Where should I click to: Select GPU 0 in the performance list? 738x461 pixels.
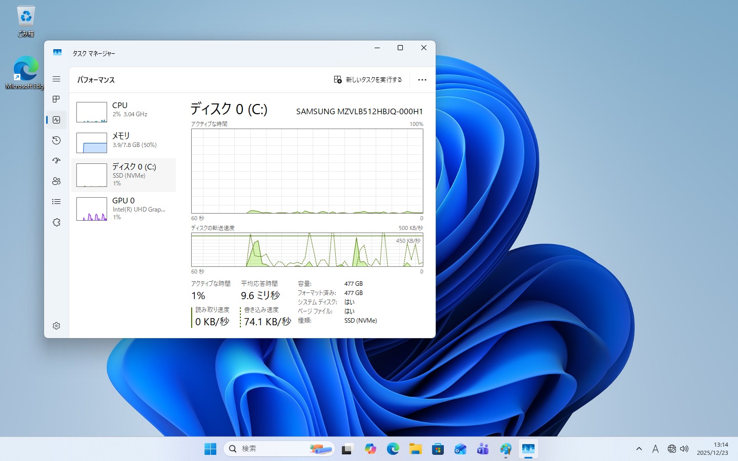[124, 208]
